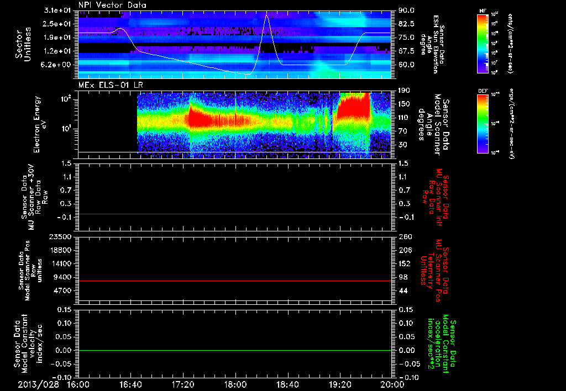Image resolution: width=566 pixels, height=391 pixels.
Task: Click the 17:20 time tick label
Action: click(183, 384)
